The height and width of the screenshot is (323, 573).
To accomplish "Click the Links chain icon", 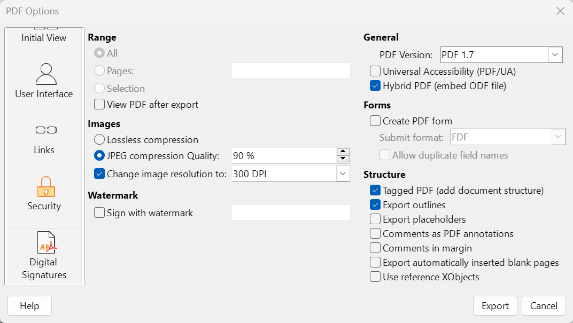I will [46, 130].
